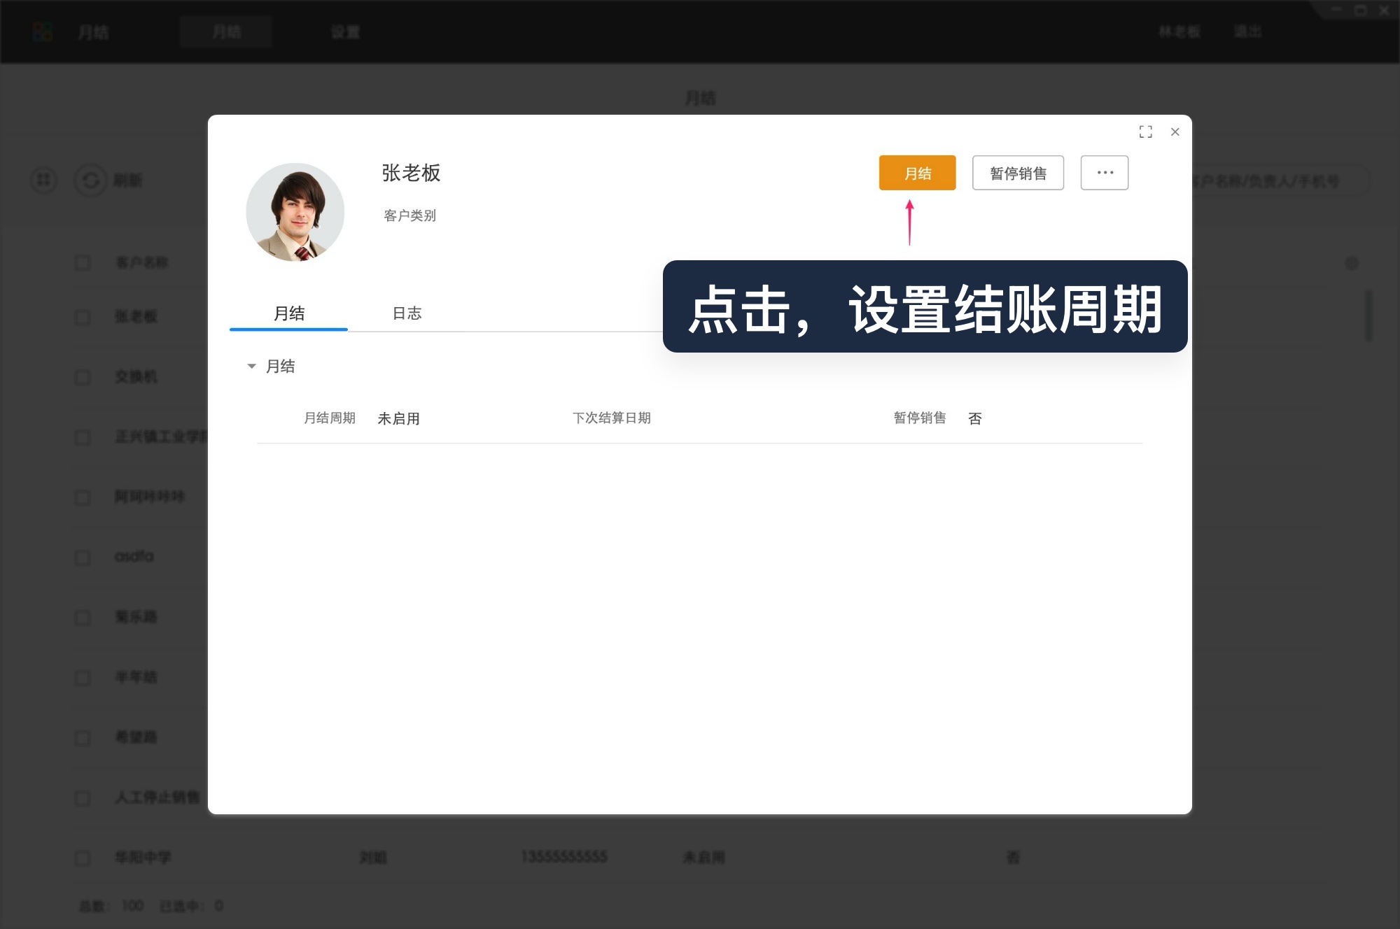The image size is (1400, 929).
Task: Toggle the 客户名称 header select-all checkbox
Action: pyautogui.click(x=82, y=262)
